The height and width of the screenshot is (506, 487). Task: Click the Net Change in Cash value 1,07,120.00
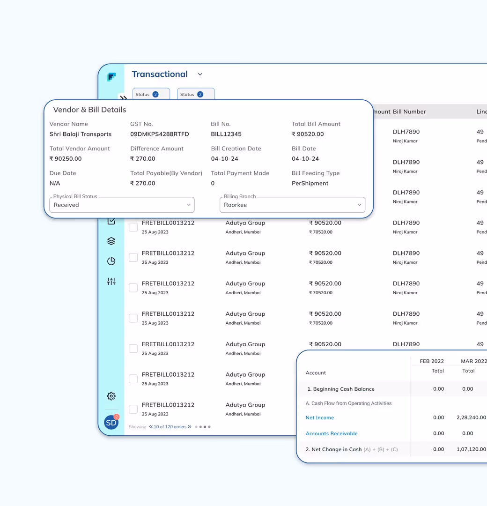click(471, 449)
